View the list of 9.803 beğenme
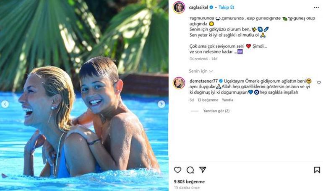Screen dimensions: 323x191 (189, 182)
